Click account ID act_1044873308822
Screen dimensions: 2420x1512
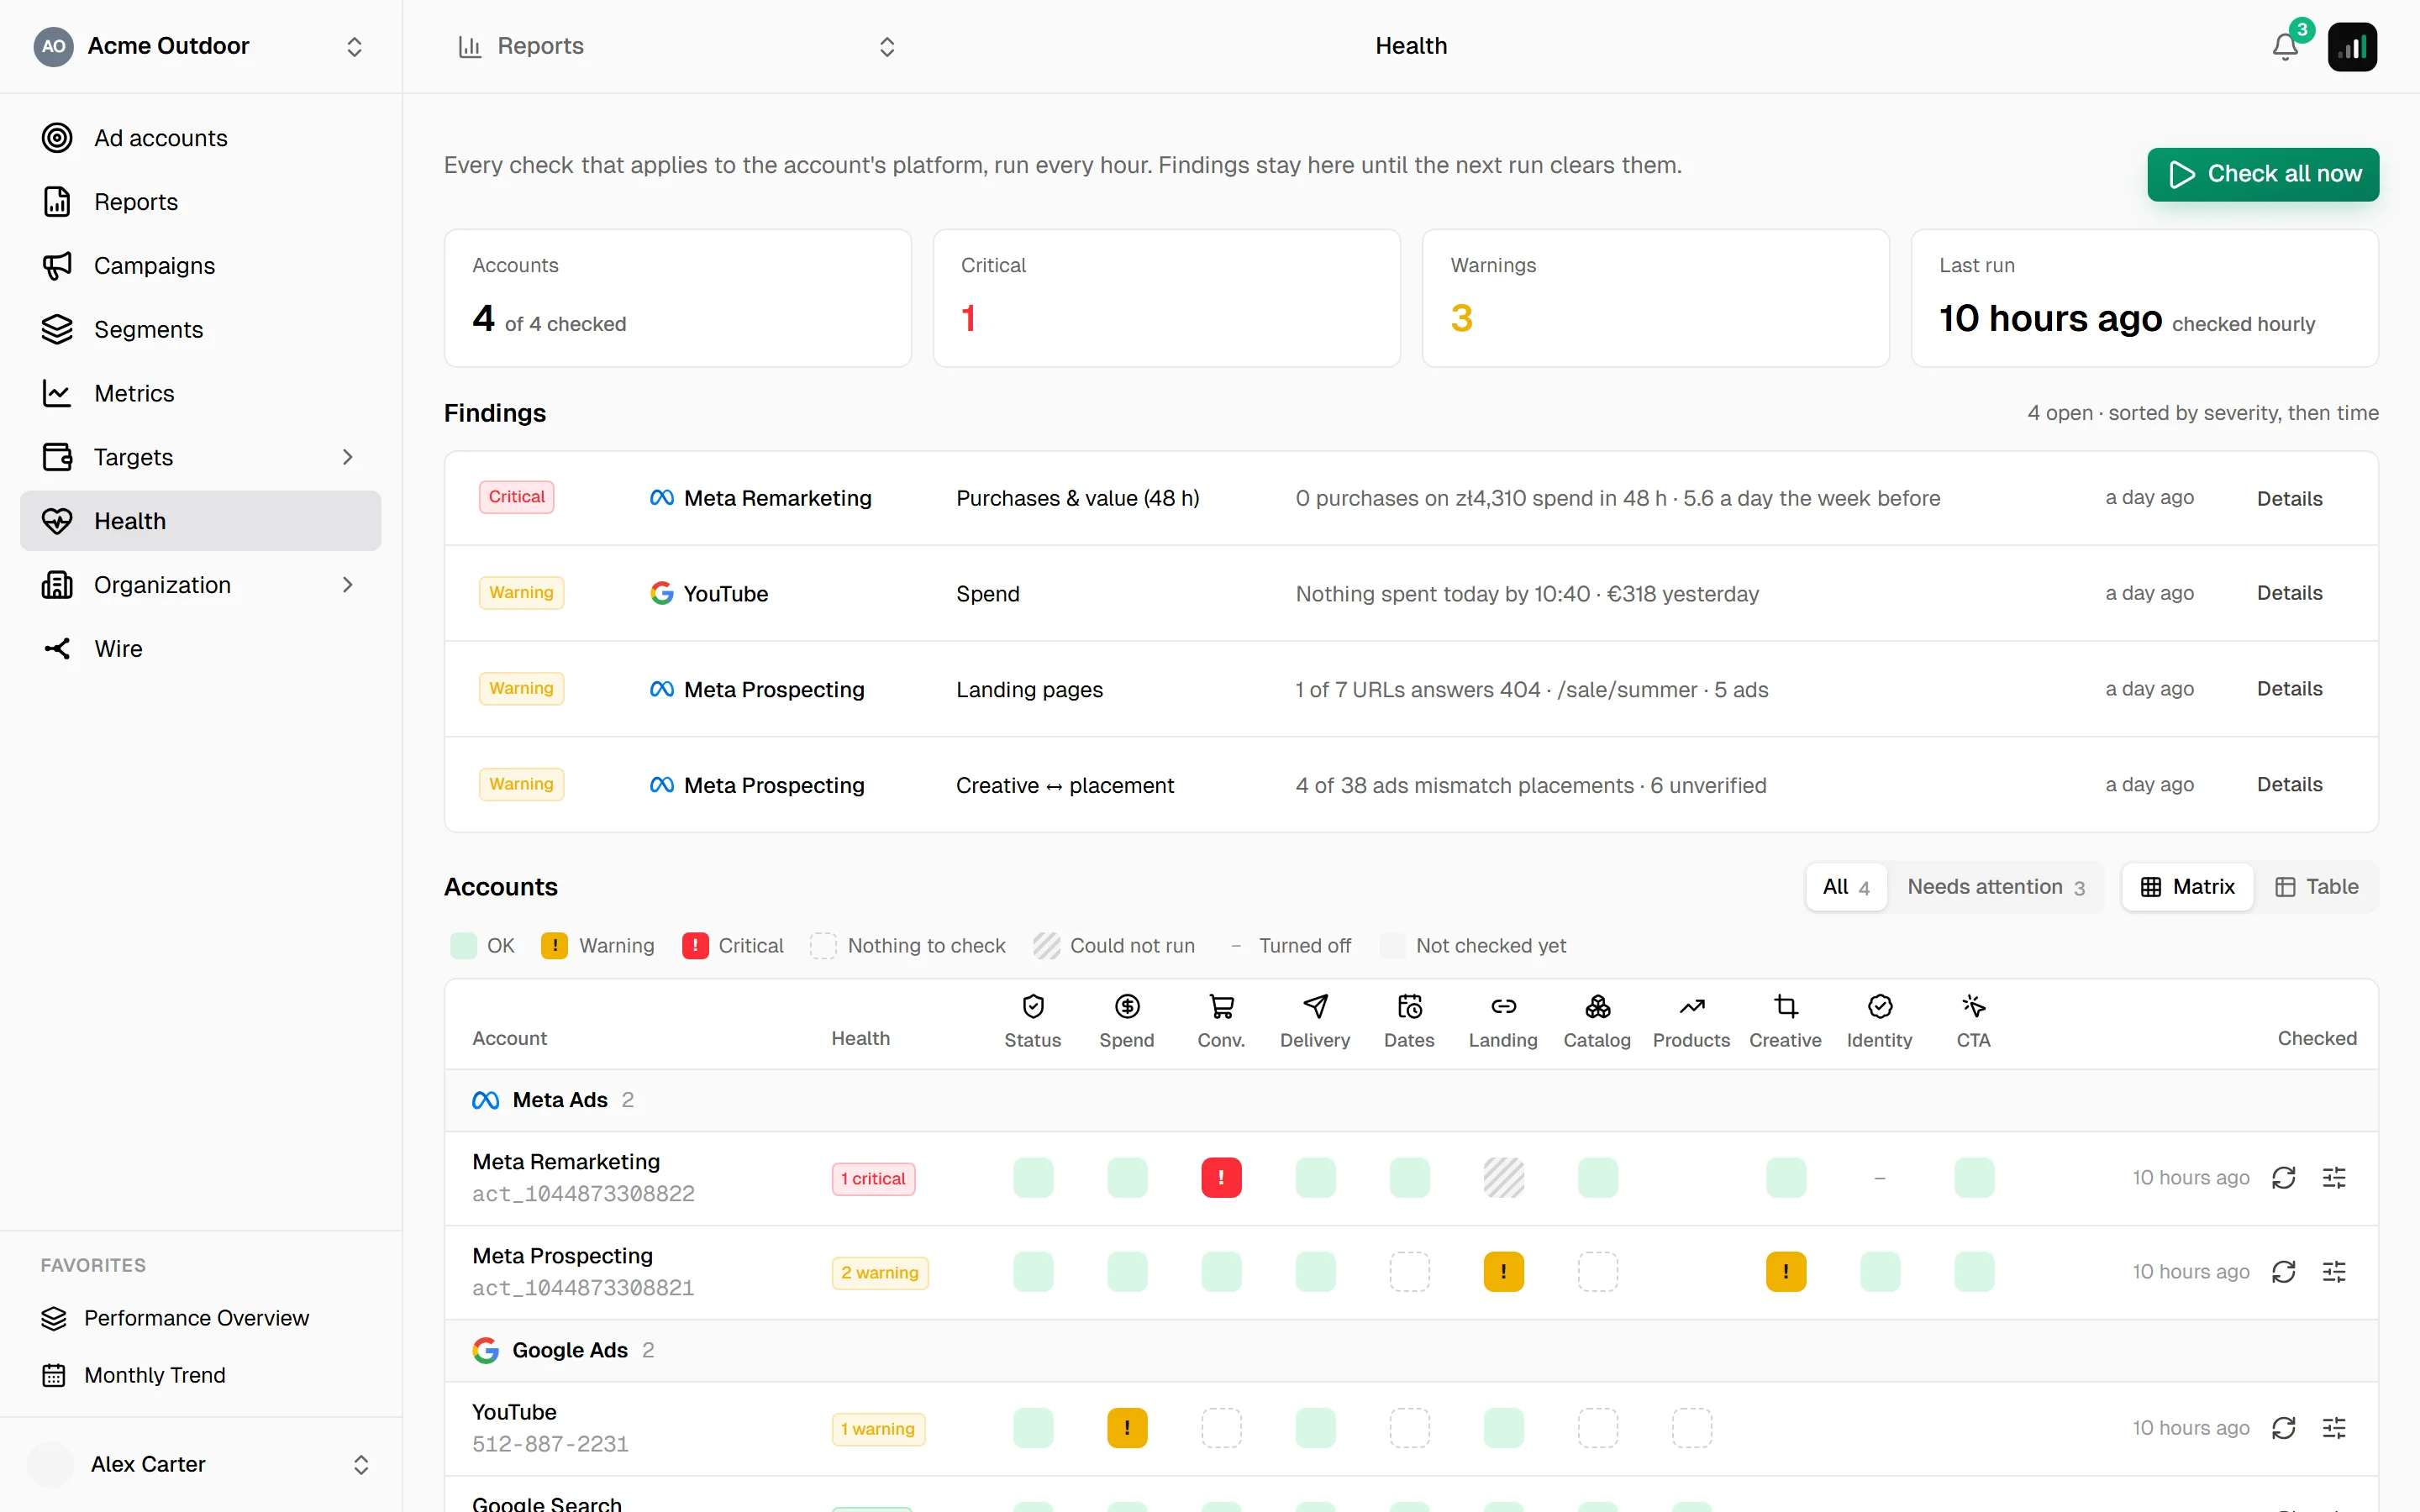click(583, 1194)
